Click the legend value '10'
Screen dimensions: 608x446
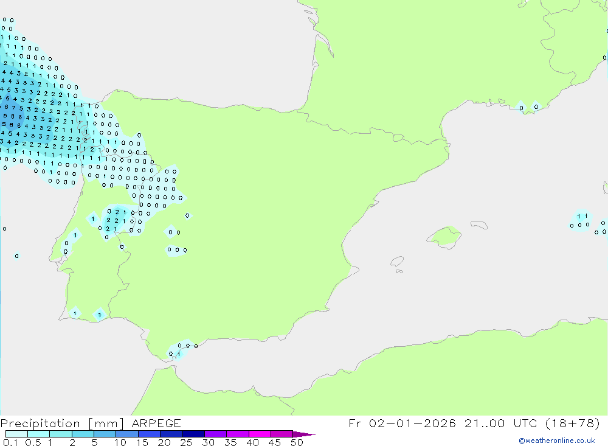(120, 442)
